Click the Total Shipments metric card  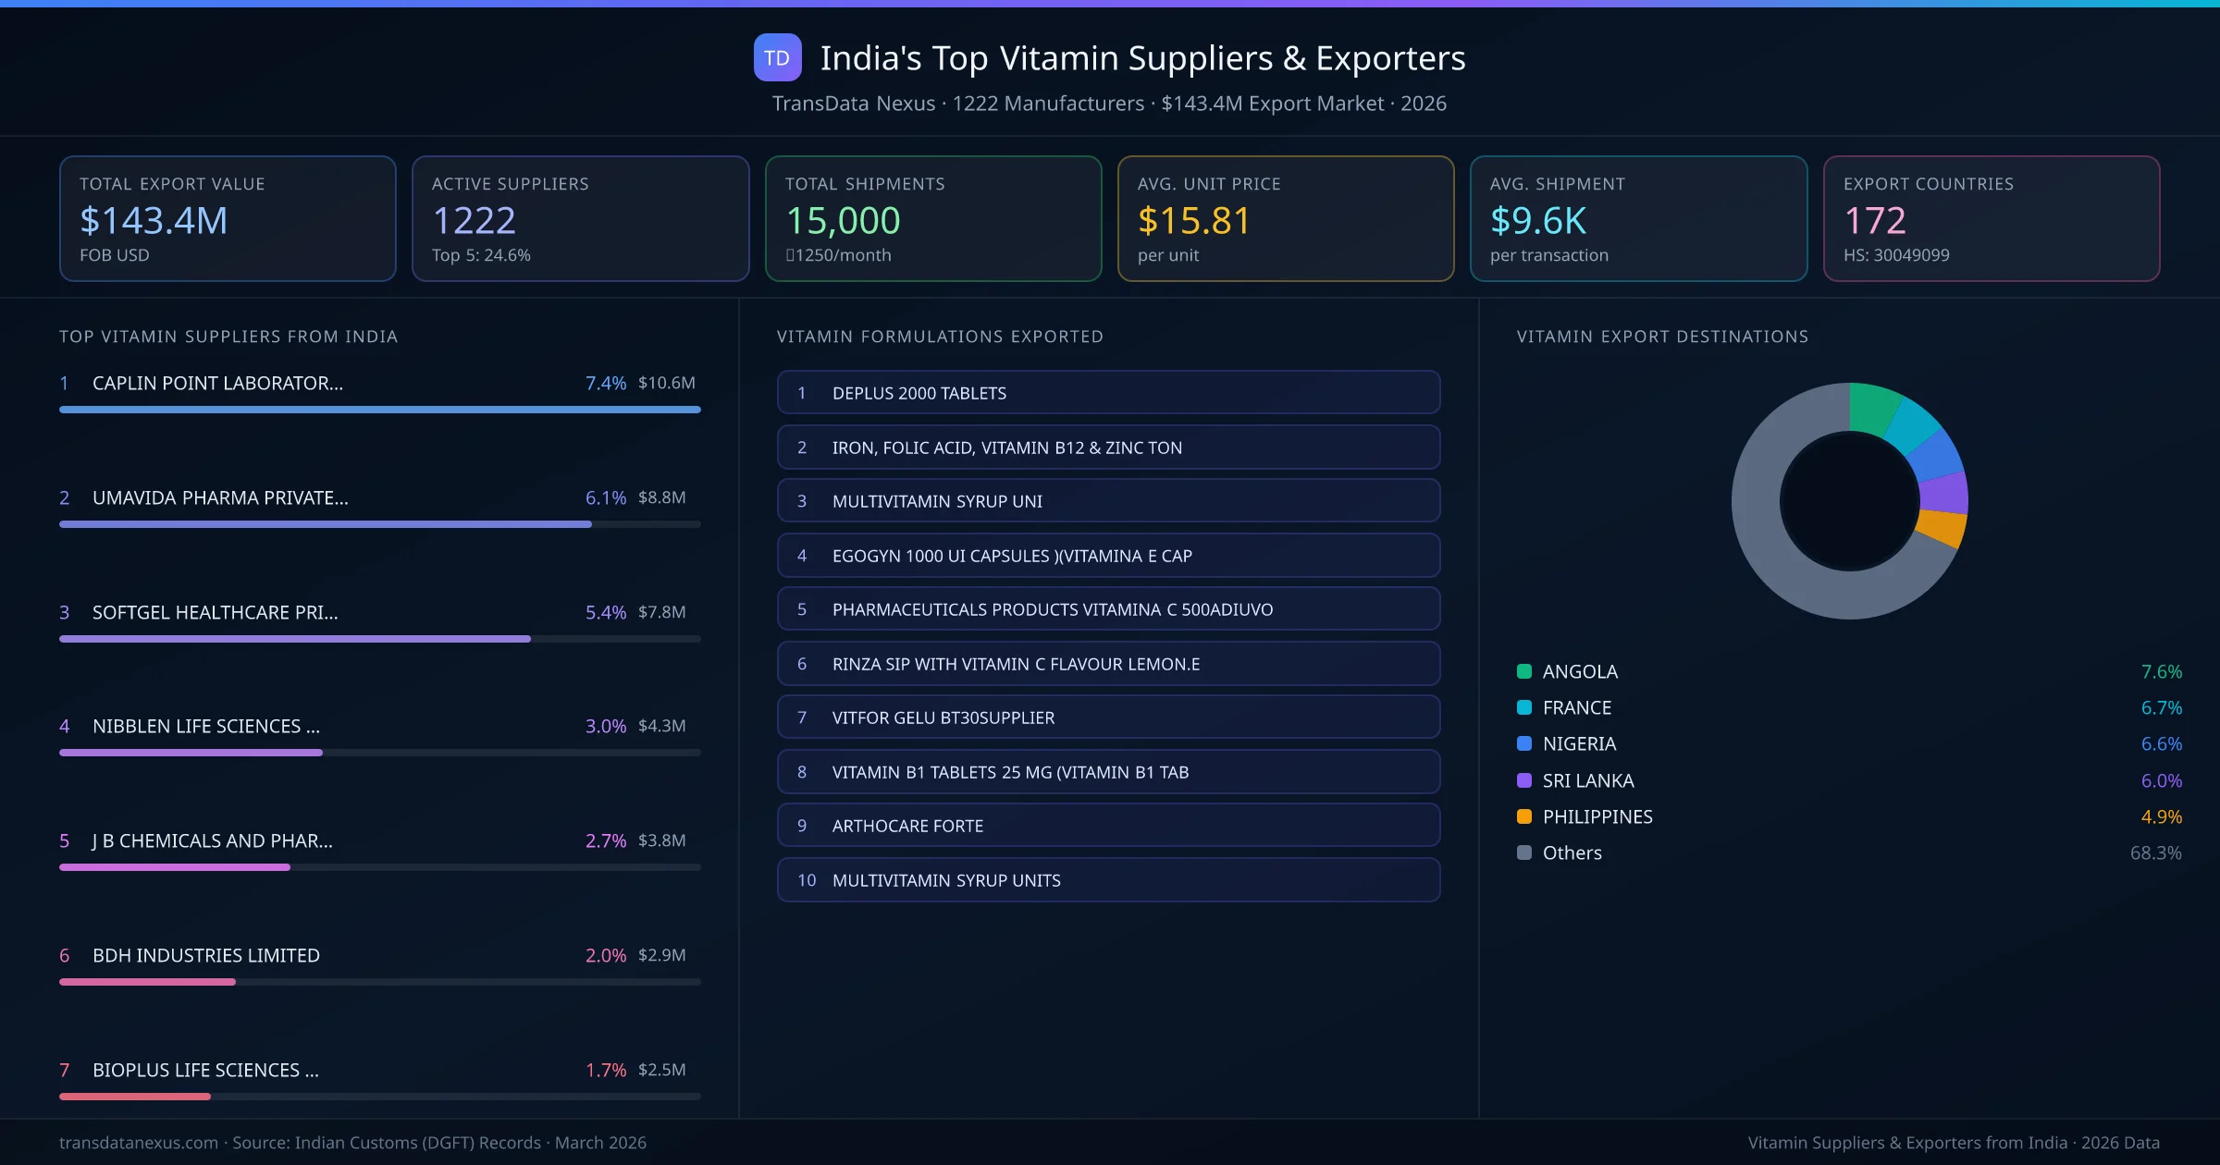(x=932, y=218)
